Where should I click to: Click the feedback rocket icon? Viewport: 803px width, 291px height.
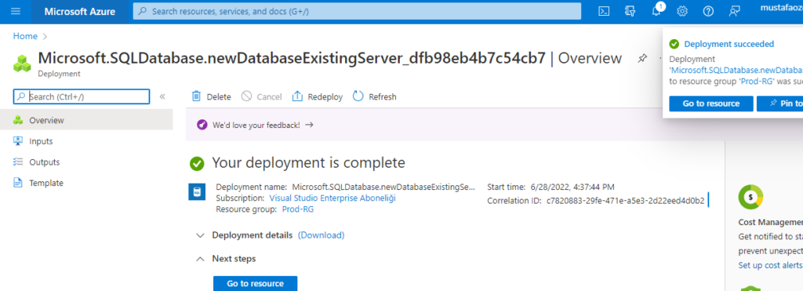[x=203, y=125]
